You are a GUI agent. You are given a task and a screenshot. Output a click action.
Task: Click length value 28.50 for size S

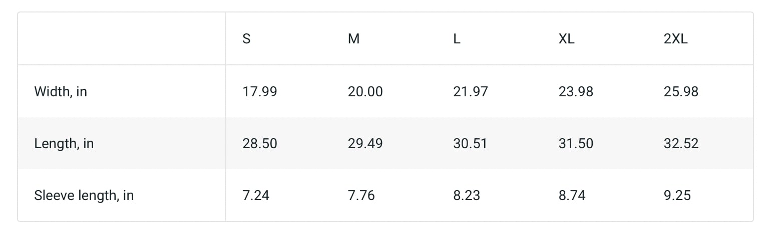click(260, 144)
